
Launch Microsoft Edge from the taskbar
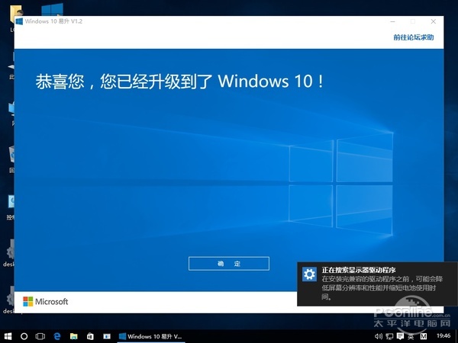(x=57, y=336)
